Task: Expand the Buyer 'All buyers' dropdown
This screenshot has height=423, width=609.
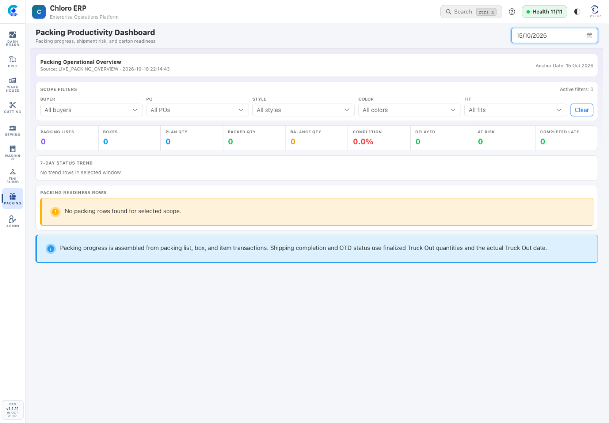Action: click(x=91, y=110)
